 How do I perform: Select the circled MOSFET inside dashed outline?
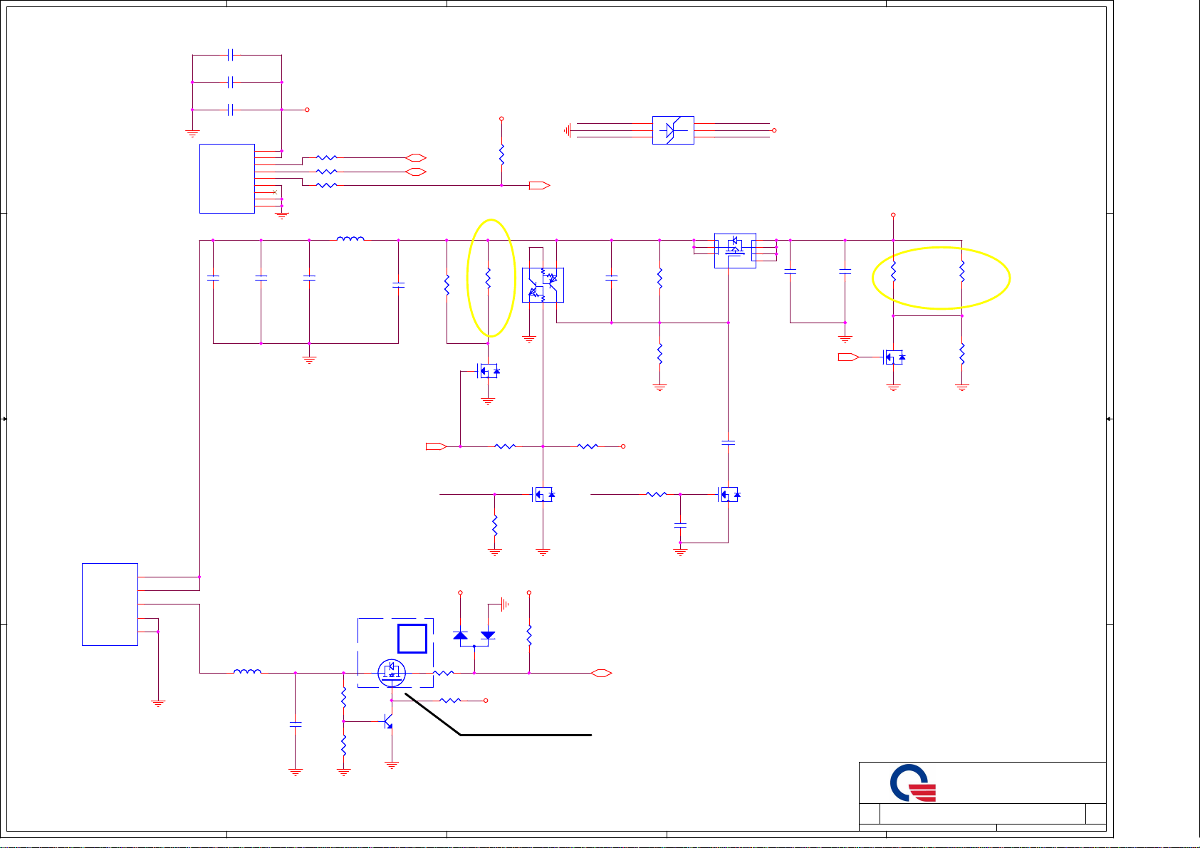click(x=391, y=672)
